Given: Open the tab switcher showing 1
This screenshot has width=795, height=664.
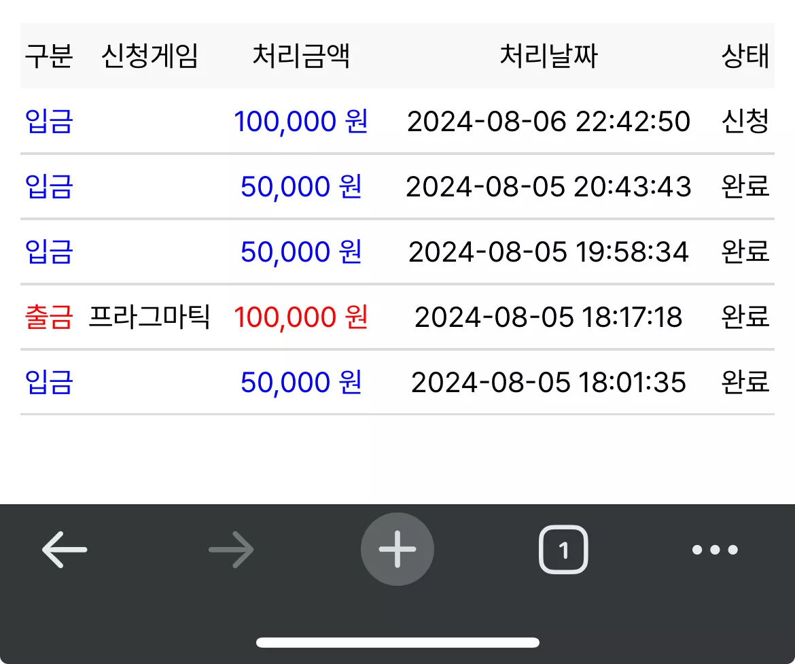Looking at the screenshot, I should [563, 549].
